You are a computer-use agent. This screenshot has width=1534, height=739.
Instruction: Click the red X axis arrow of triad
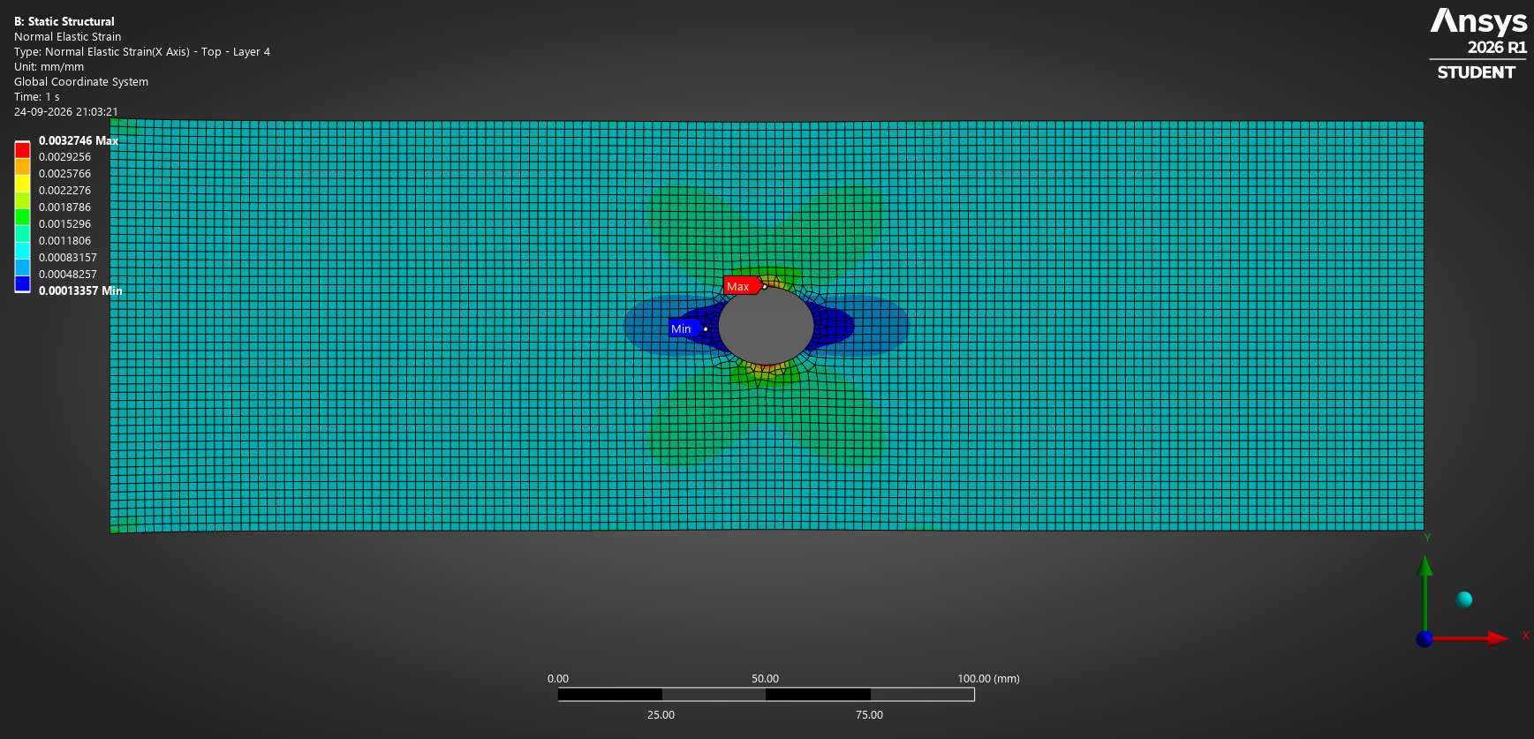1470,637
